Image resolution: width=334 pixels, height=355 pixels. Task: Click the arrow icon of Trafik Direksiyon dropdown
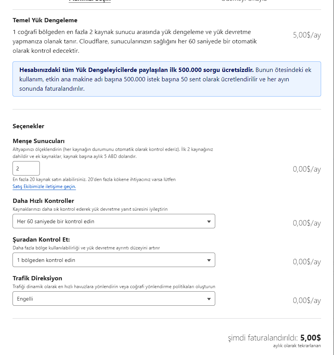[209, 299]
